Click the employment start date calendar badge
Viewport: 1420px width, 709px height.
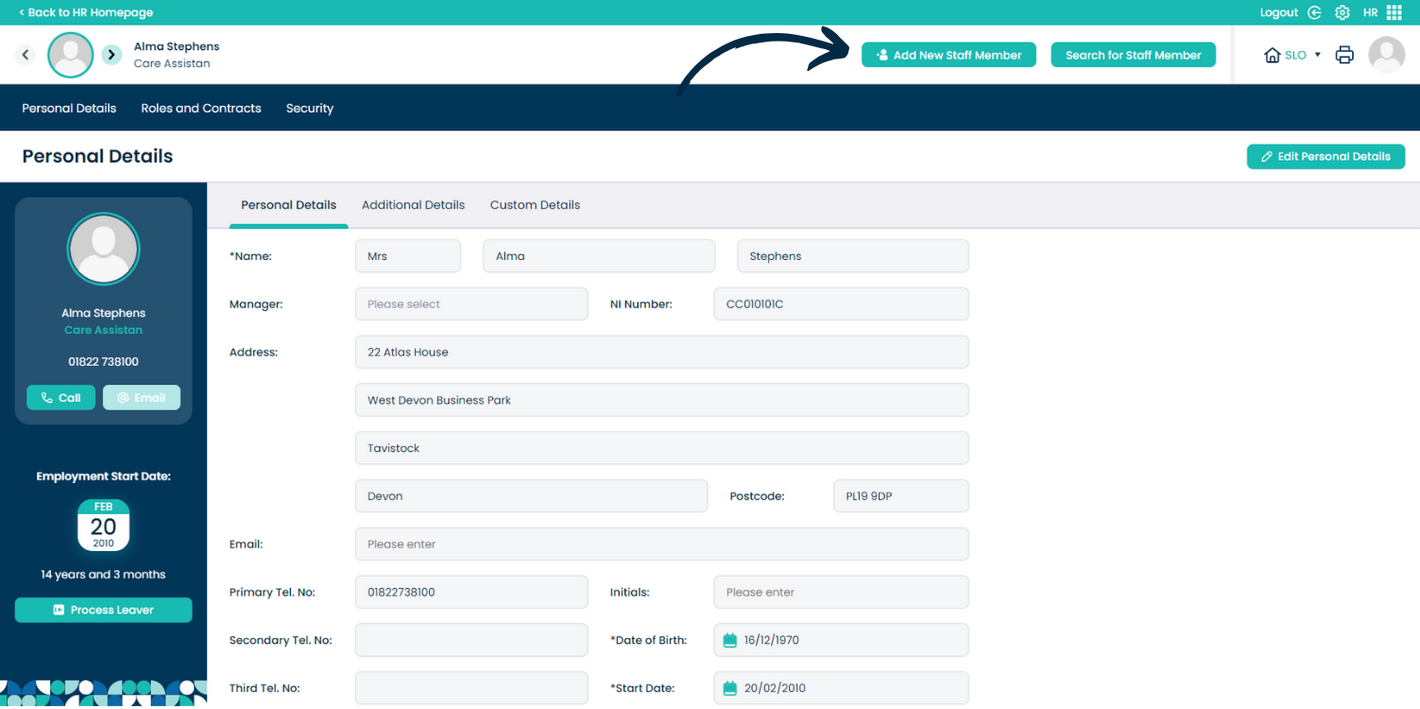pos(103,526)
